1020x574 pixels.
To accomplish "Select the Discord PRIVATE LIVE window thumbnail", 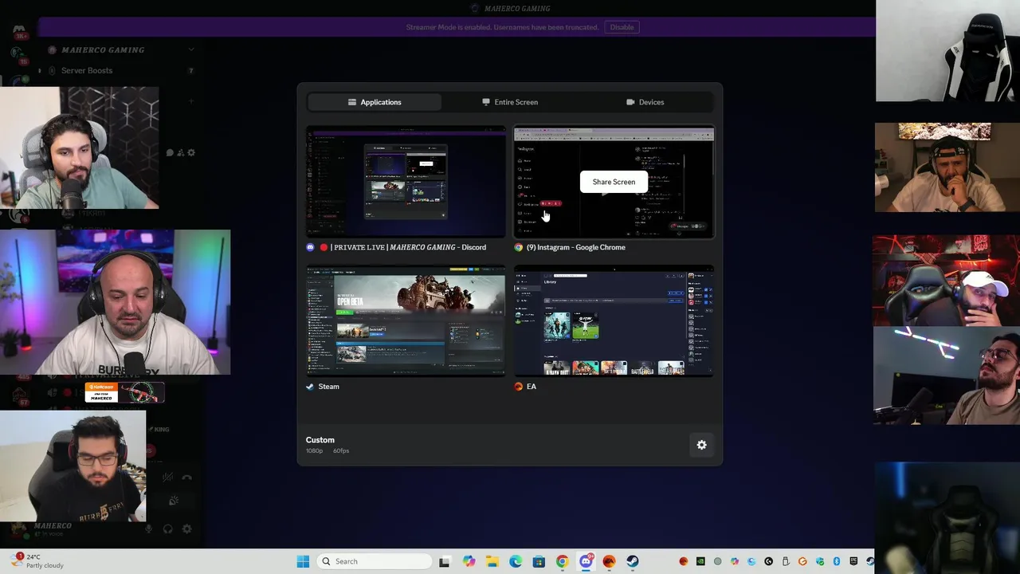I will tap(406, 182).
